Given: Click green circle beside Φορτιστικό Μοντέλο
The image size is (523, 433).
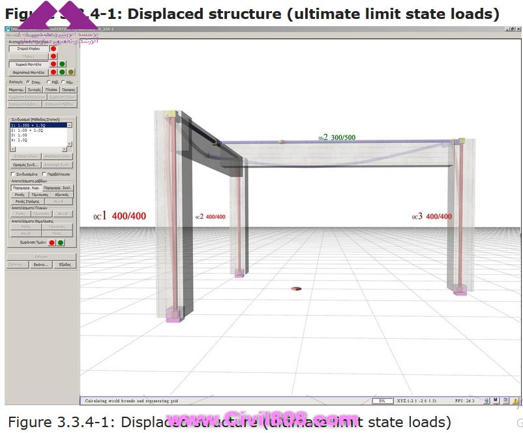Looking at the screenshot, I should pyautogui.click(x=62, y=72).
